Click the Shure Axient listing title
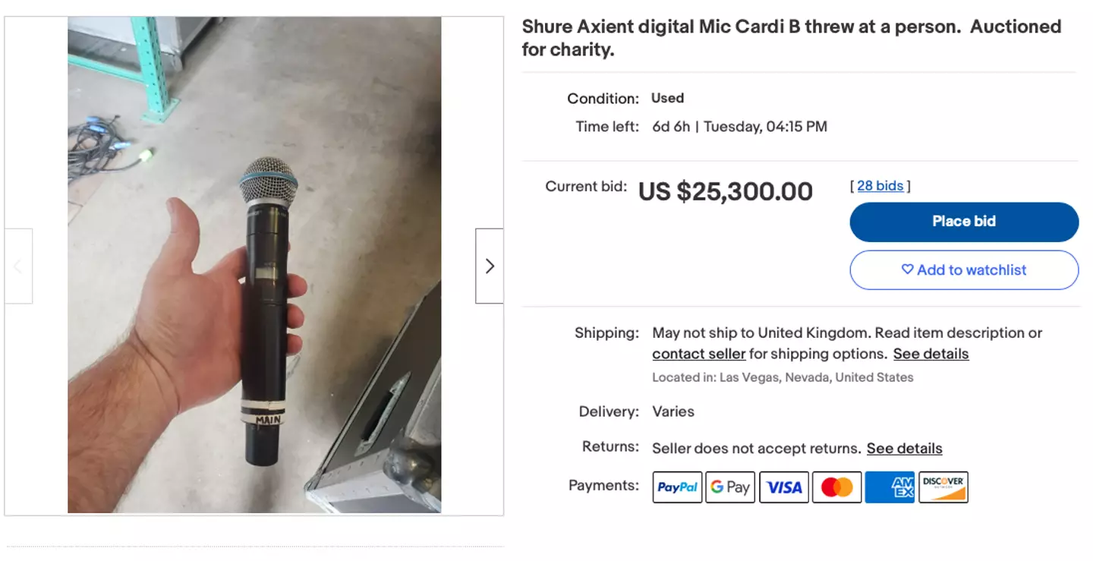The width and height of the screenshot is (1093, 561). tap(791, 38)
